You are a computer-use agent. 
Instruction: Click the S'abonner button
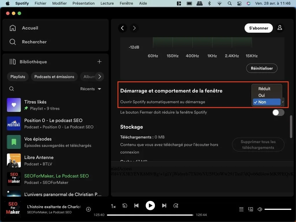(x=258, y=28)
